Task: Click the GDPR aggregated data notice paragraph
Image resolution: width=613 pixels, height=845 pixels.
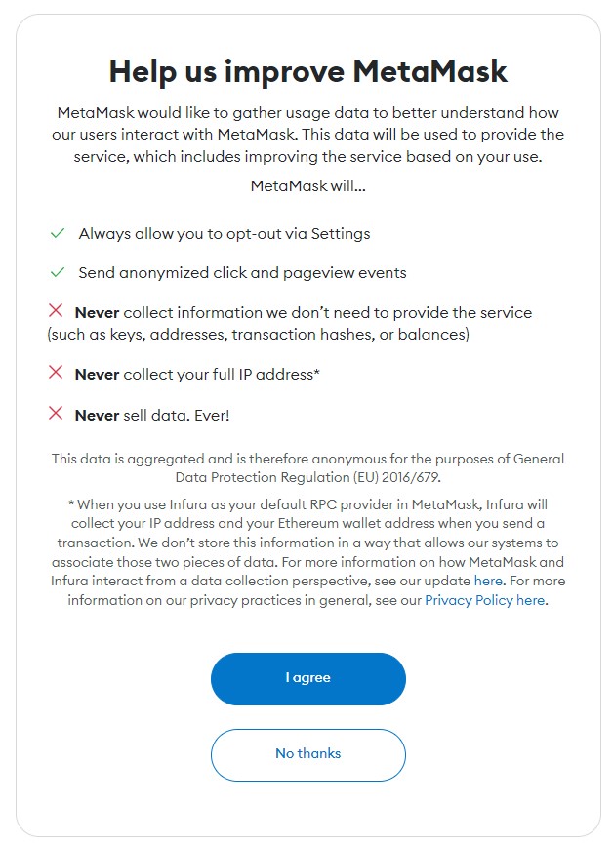Action: 307,468
